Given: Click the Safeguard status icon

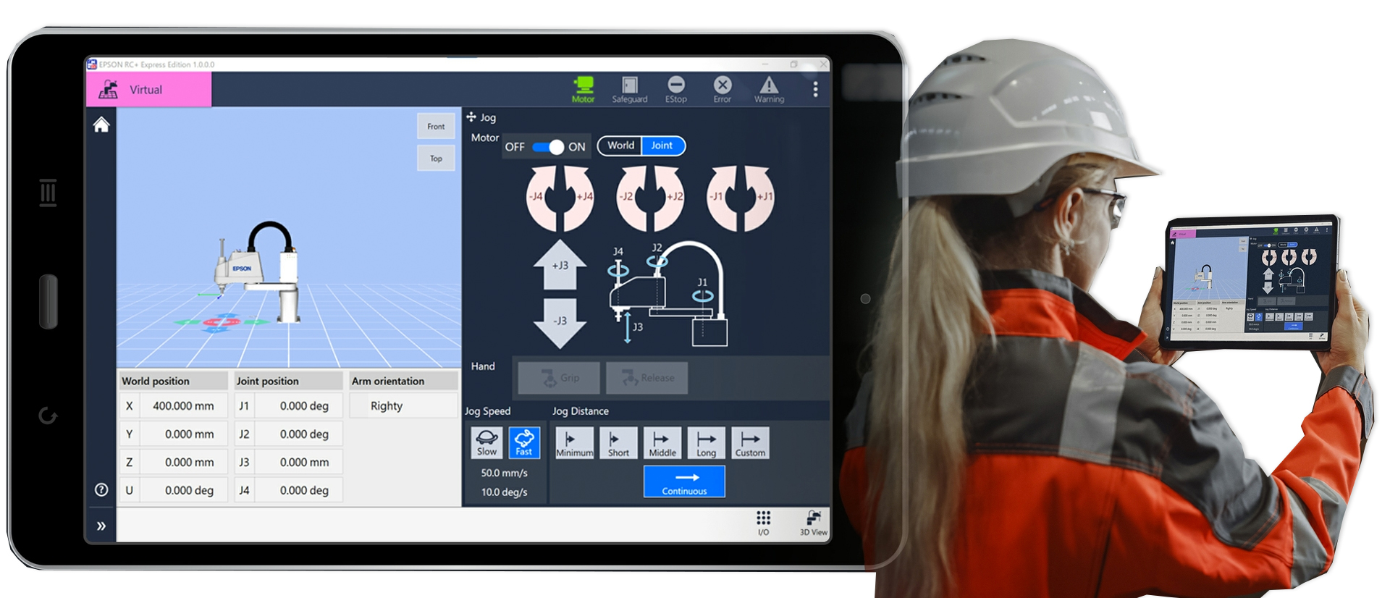Looking at the screenshot, I should [629, 89].
